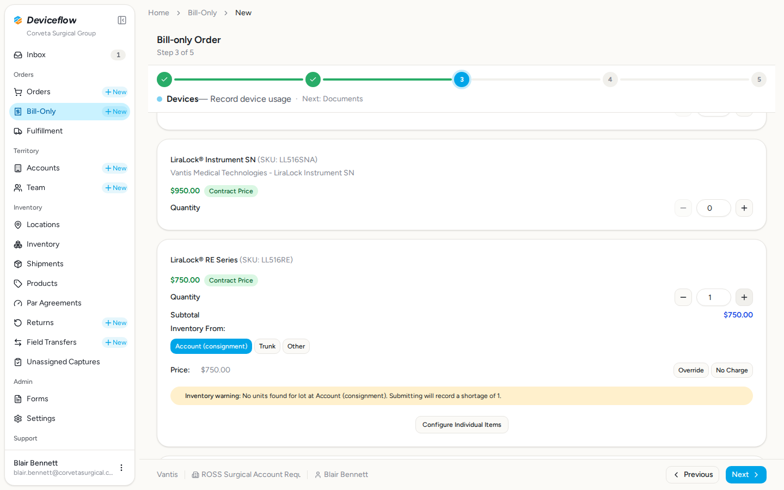Collapse the sidebar panel icon
The width and height of the screenshot is (784, 490).
click(x=122, y=20)
